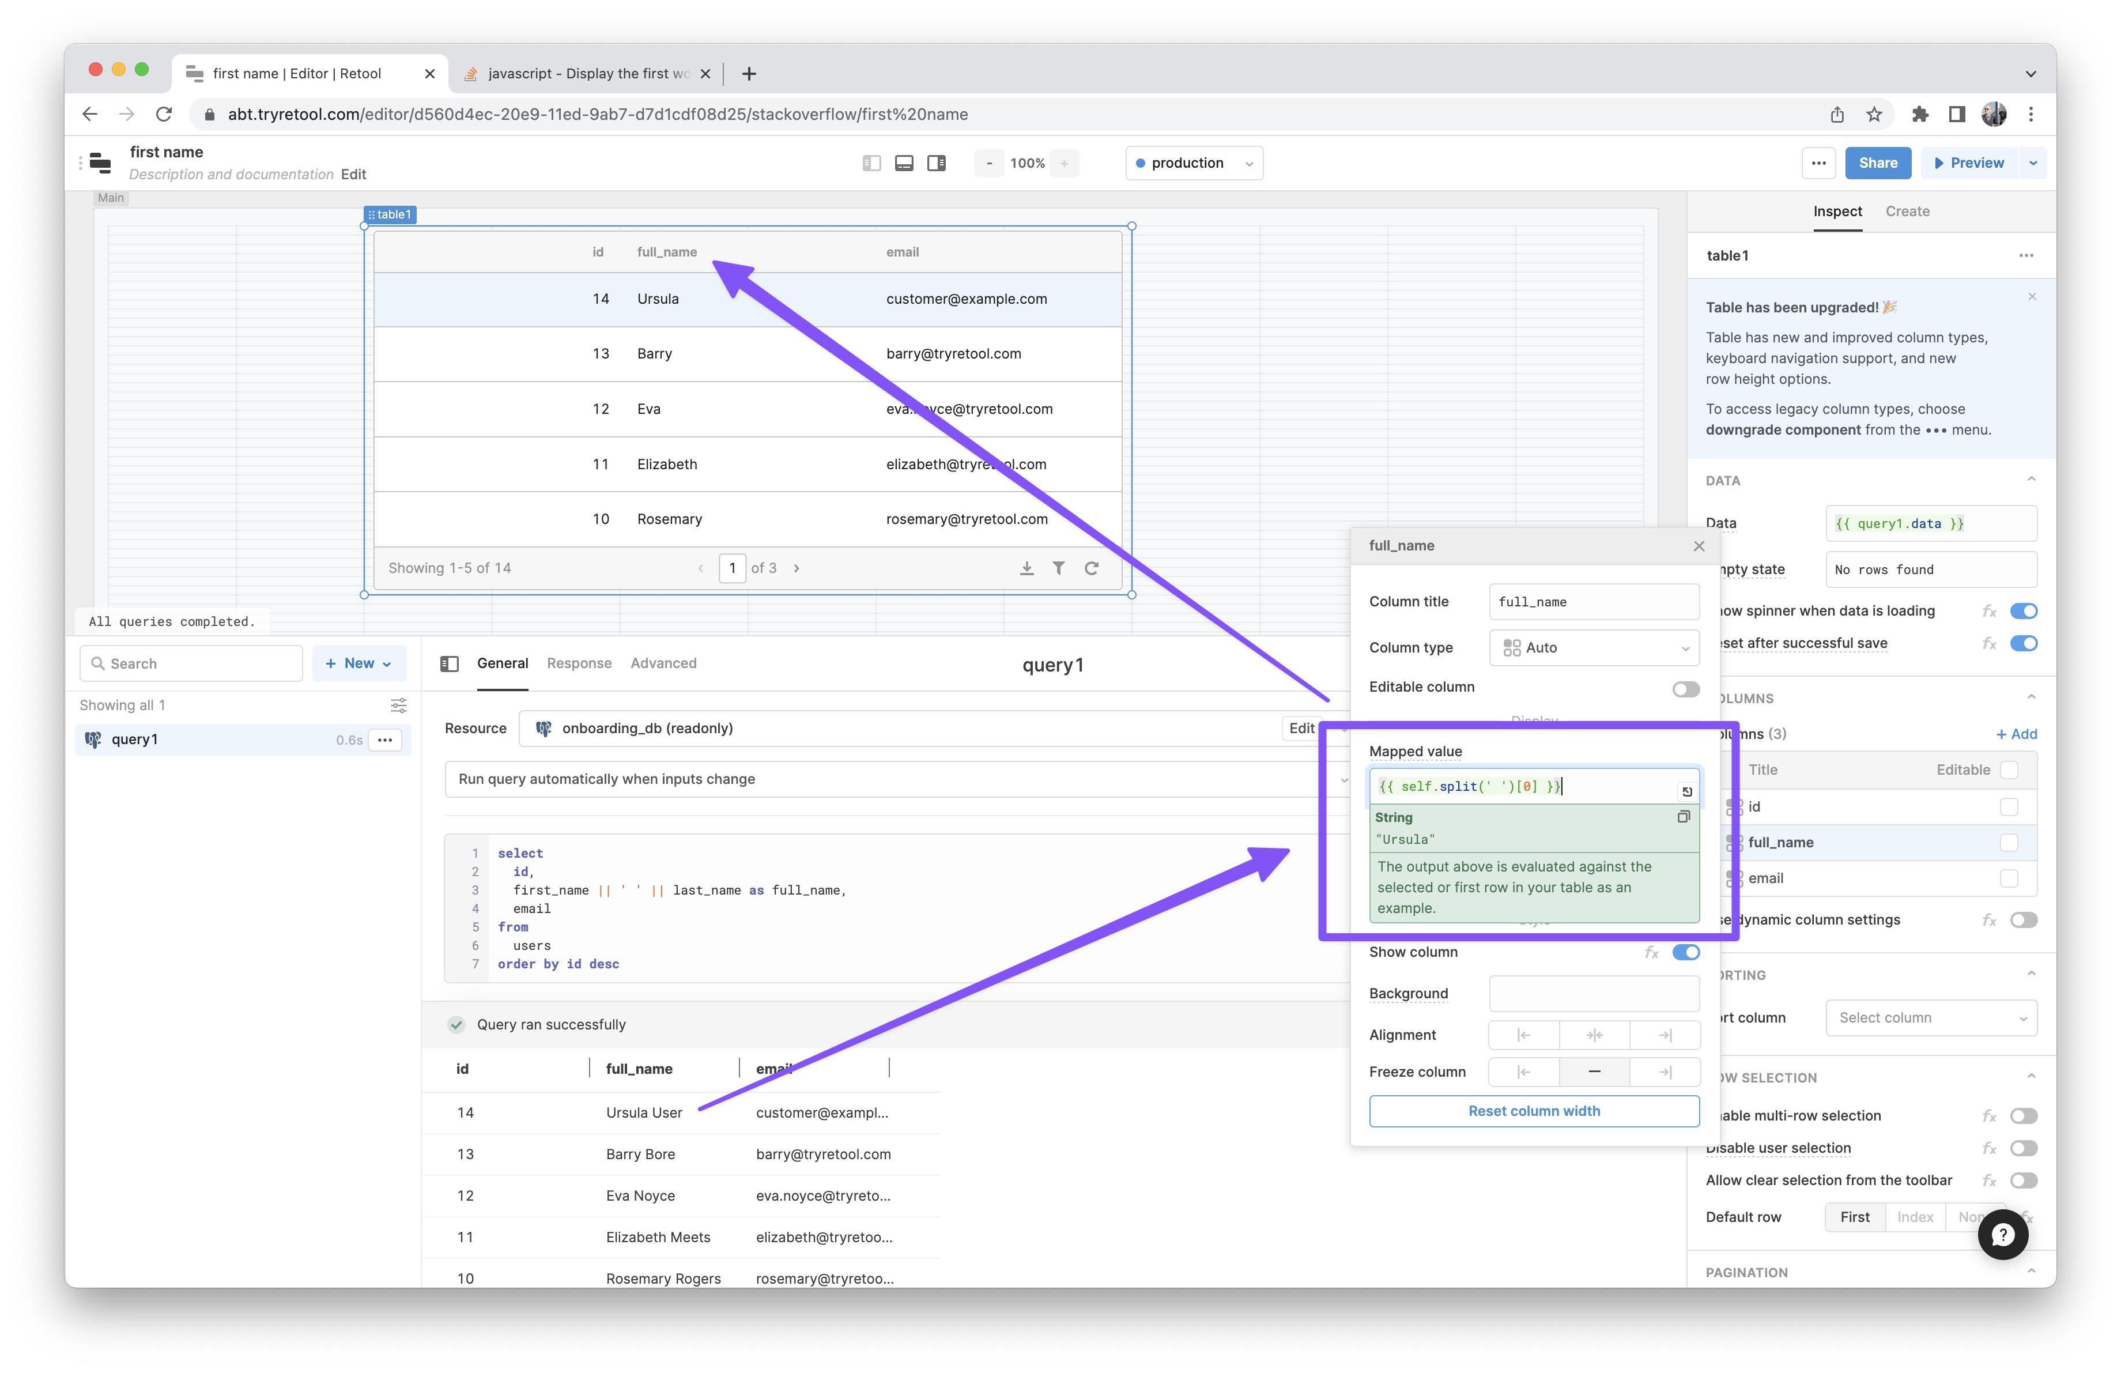Screen dimensions: 2121x1373
Task: Select the General tab of query1
Action: tap(503, 664)
